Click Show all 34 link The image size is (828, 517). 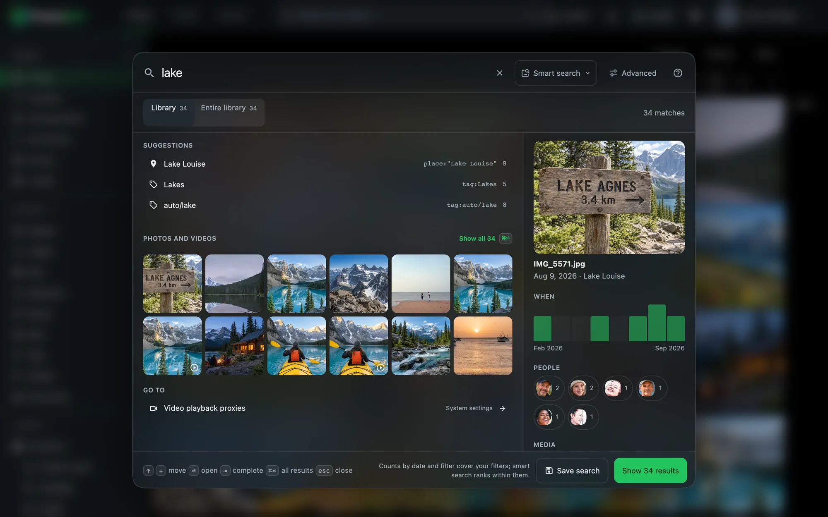477,239
